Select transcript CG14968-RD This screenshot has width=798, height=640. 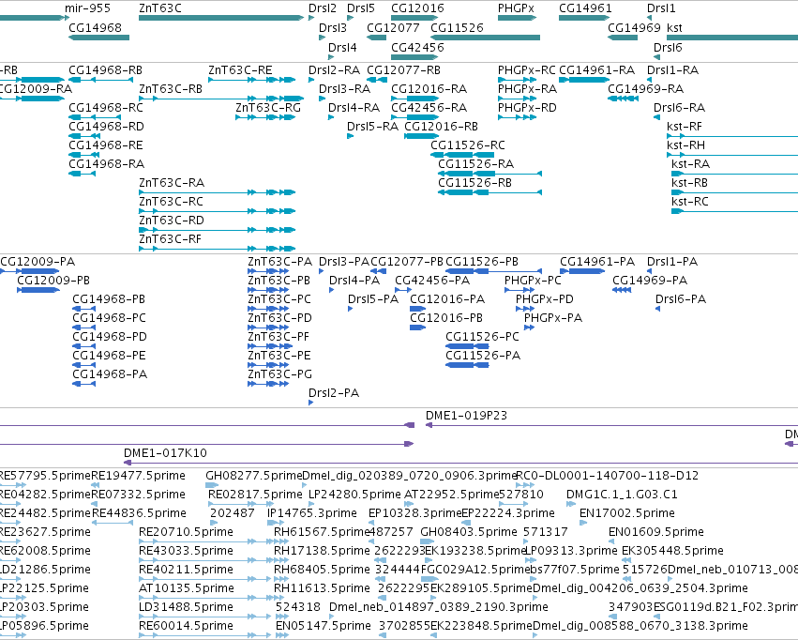106,127
